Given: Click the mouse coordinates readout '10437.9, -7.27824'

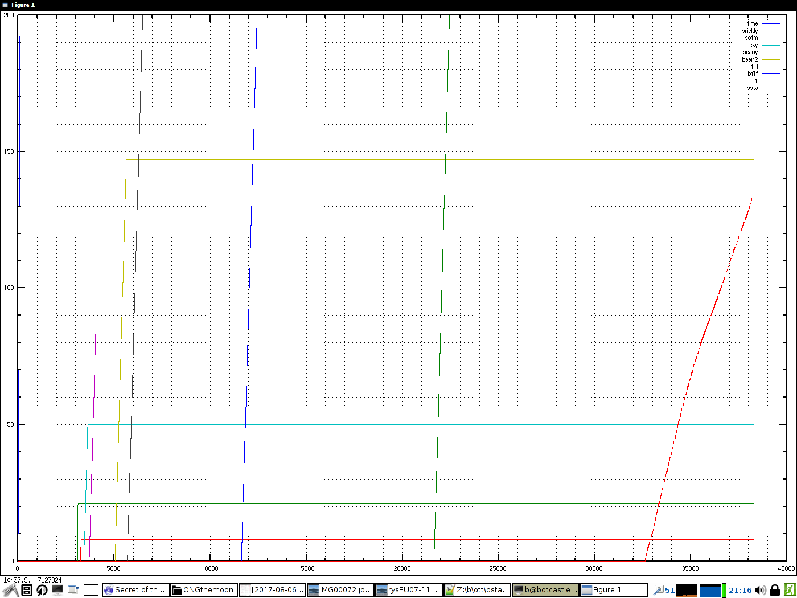Looking at the screenshot, I should (x=32, y=580).
